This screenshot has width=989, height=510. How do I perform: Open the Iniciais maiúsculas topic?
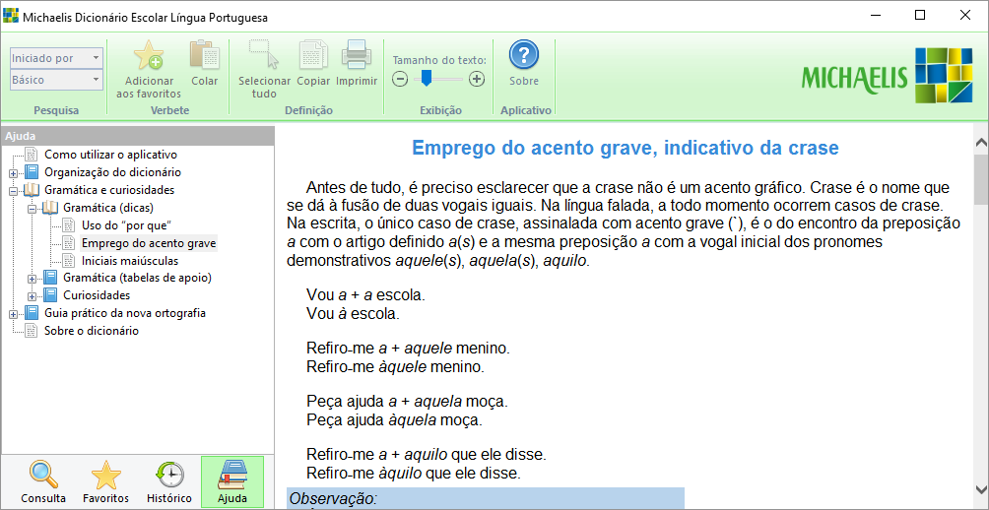(130, 260)
